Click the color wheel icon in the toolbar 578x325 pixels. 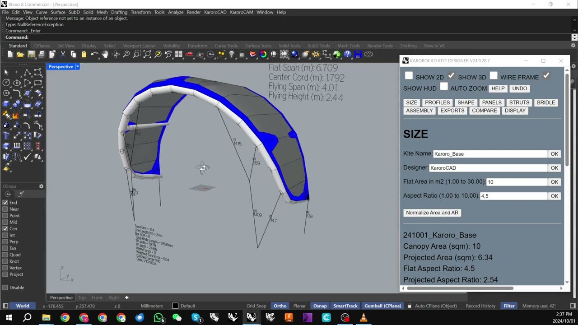point(263,55)
